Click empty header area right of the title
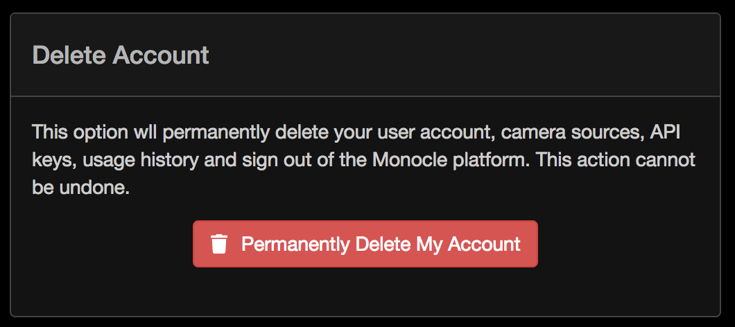This screenshot has height=327, width=735. tap(464, 55)
